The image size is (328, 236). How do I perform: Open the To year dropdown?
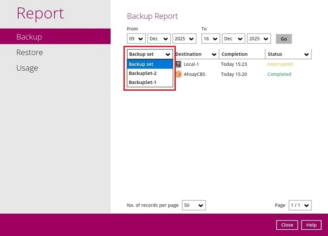point(259,39)
